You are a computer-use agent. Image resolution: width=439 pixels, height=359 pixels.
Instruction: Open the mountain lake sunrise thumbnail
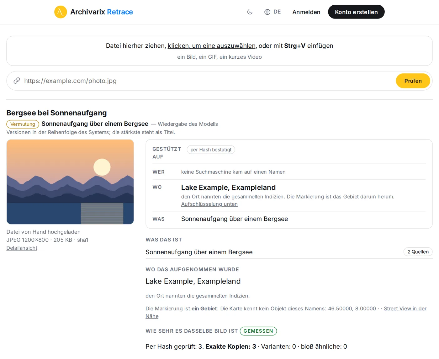pyautogui.click(x=70, y=182)
